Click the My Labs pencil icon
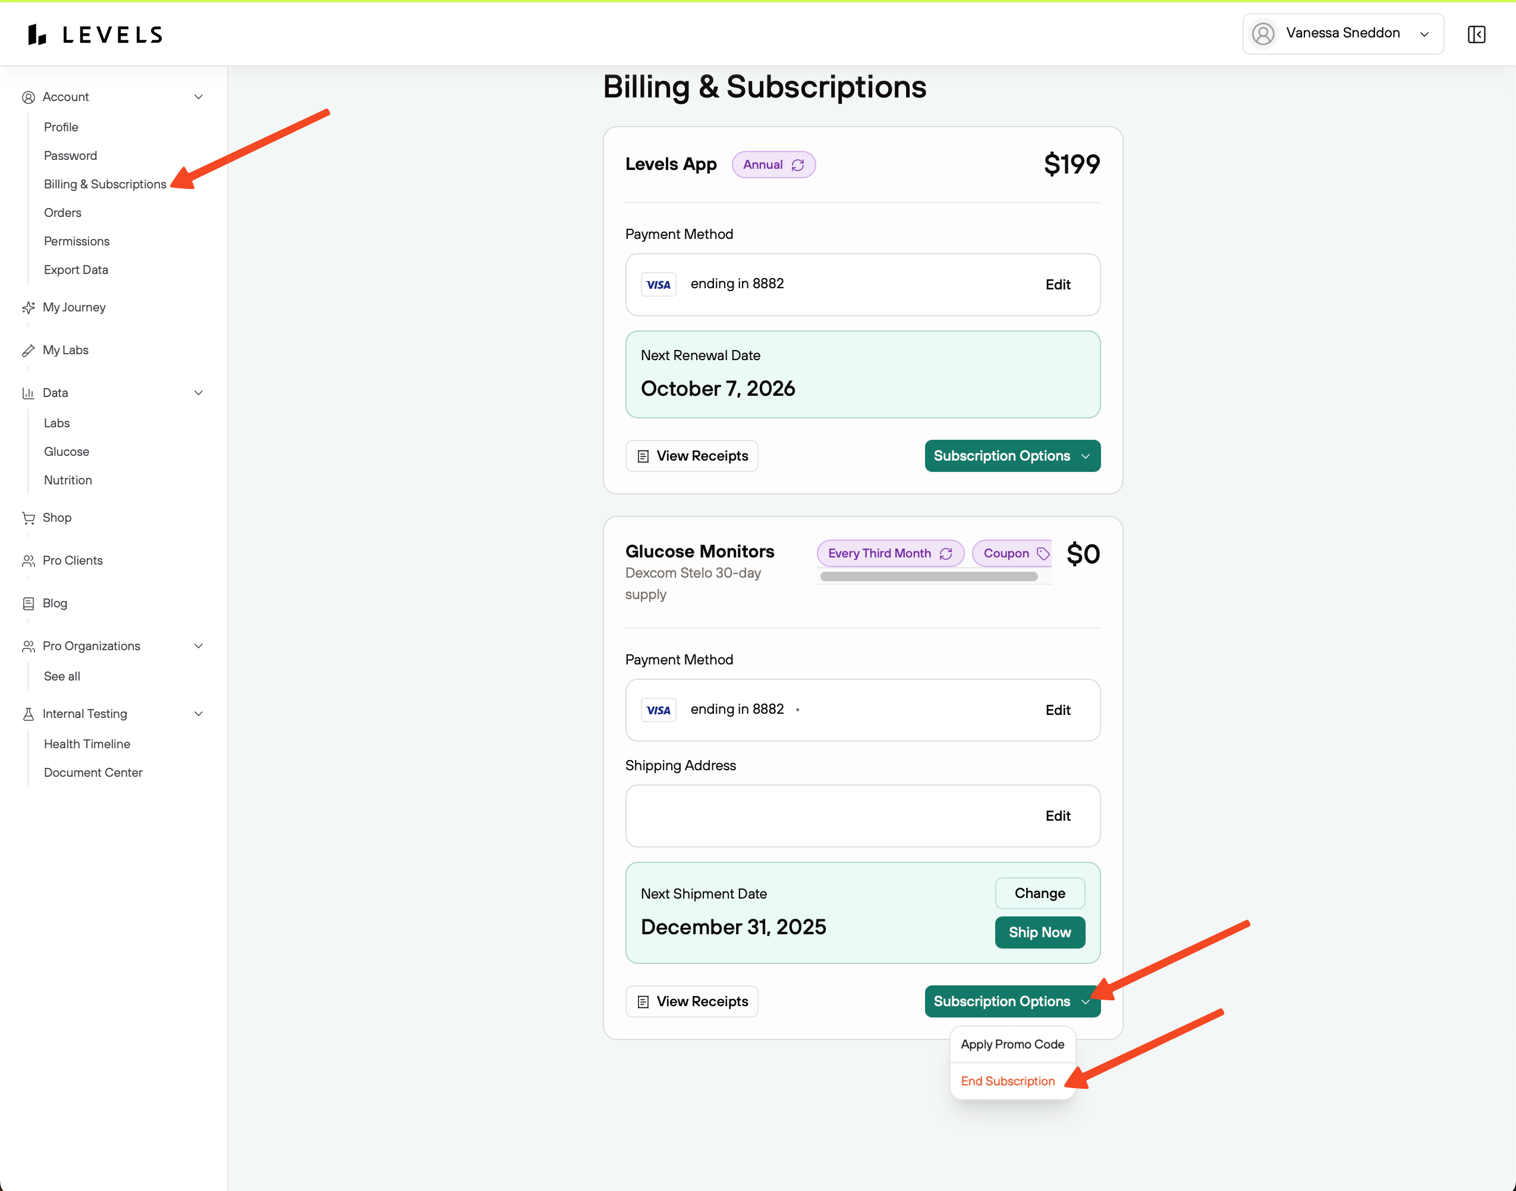This screenshot has width=1516, height=1191. pyautogui.click(x=29, y=350)
